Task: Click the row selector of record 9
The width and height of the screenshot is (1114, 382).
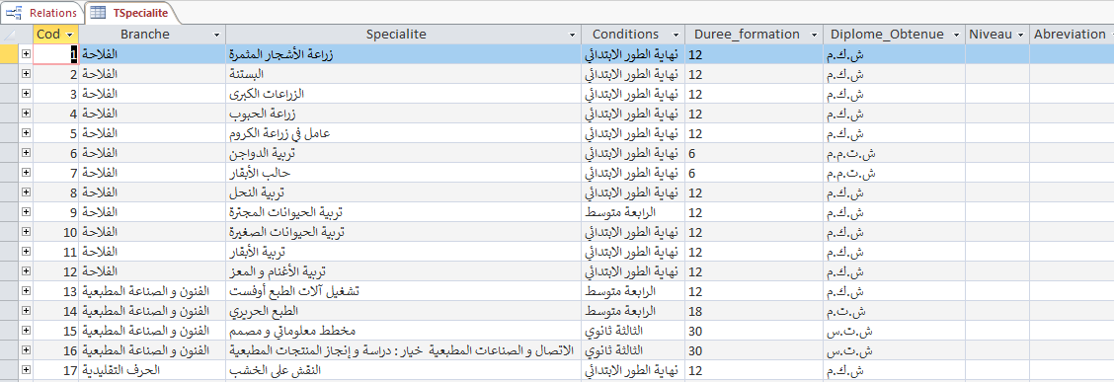Action: tap(9, 211)
